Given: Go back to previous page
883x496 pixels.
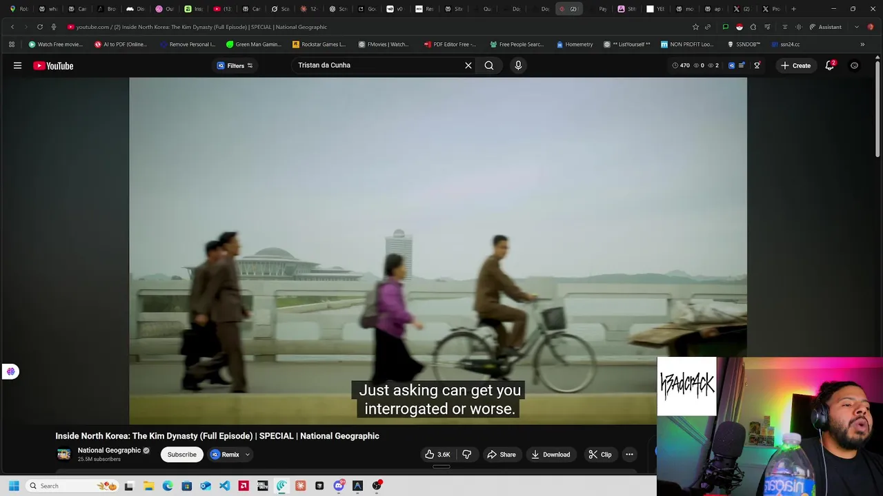Looking at the screenshot, I should (12, 27).
